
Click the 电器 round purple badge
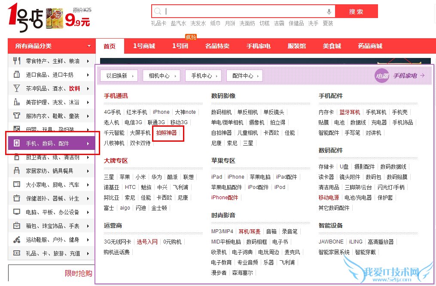382,76
